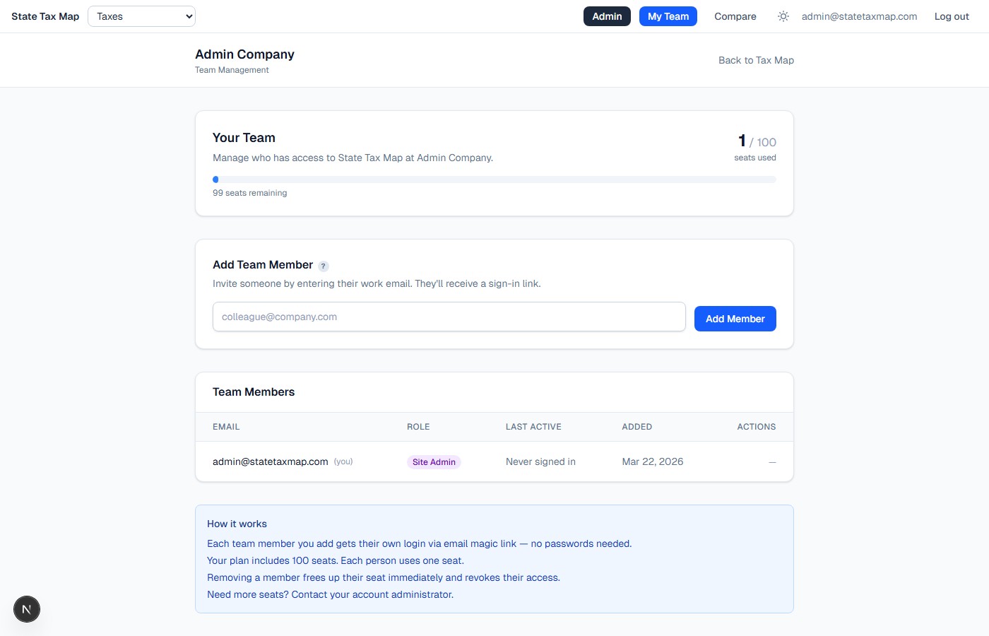Click the Email column header
Screen dimensions: 989x636
click(226, 427)
